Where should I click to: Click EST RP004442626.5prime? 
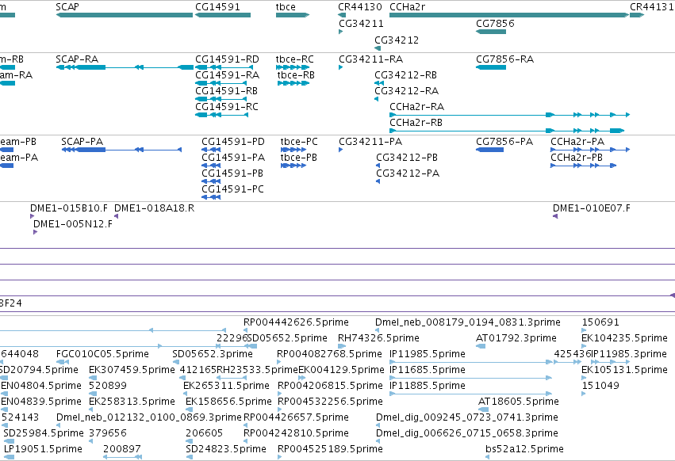point(296,322)
